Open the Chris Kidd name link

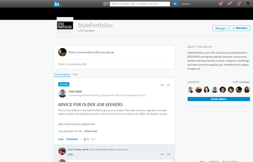click(75, 92)
